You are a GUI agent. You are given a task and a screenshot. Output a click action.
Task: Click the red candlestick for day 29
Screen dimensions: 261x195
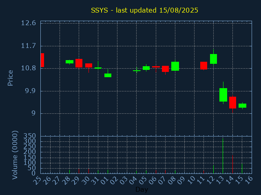coord(79,63)
